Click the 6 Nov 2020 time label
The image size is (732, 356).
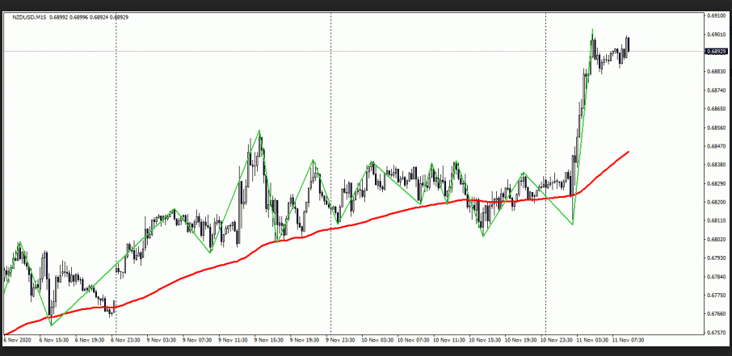19,340
